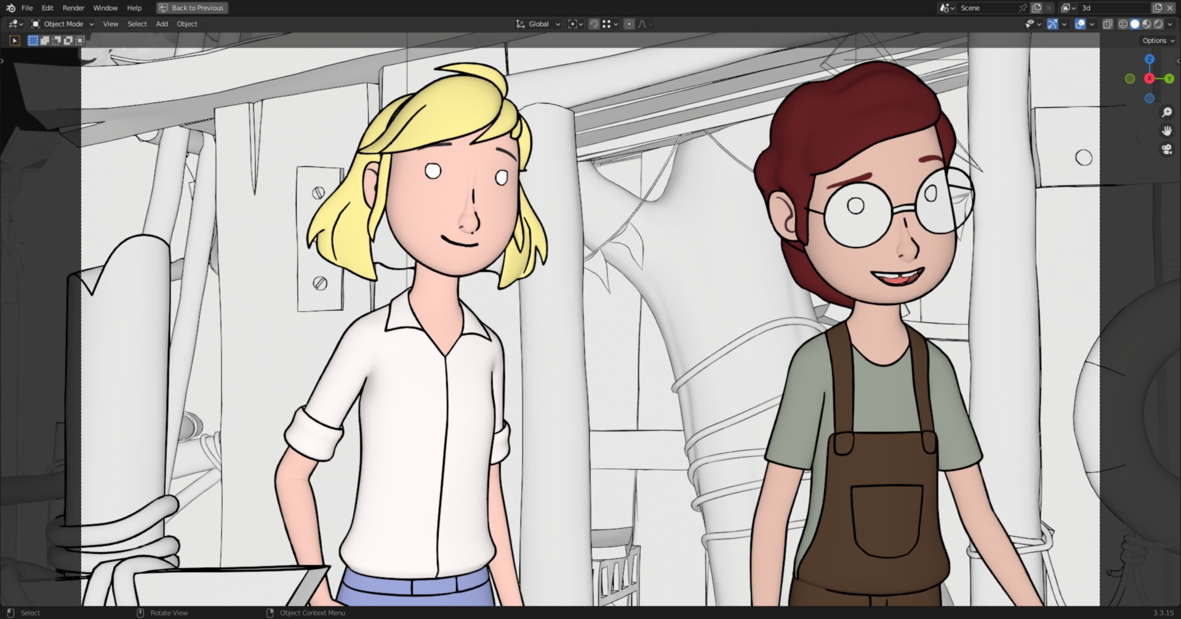The width and height of the screenshot is (1181, 619).
Task: Open the Render menu
Action: pos(73,8)
